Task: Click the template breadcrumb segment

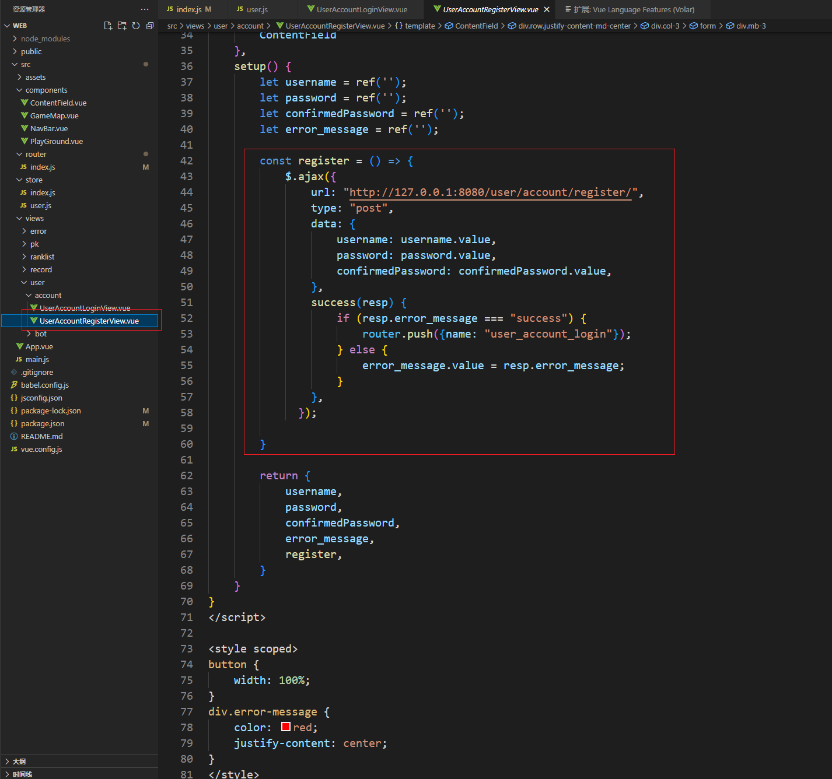Action: (420, 26)
